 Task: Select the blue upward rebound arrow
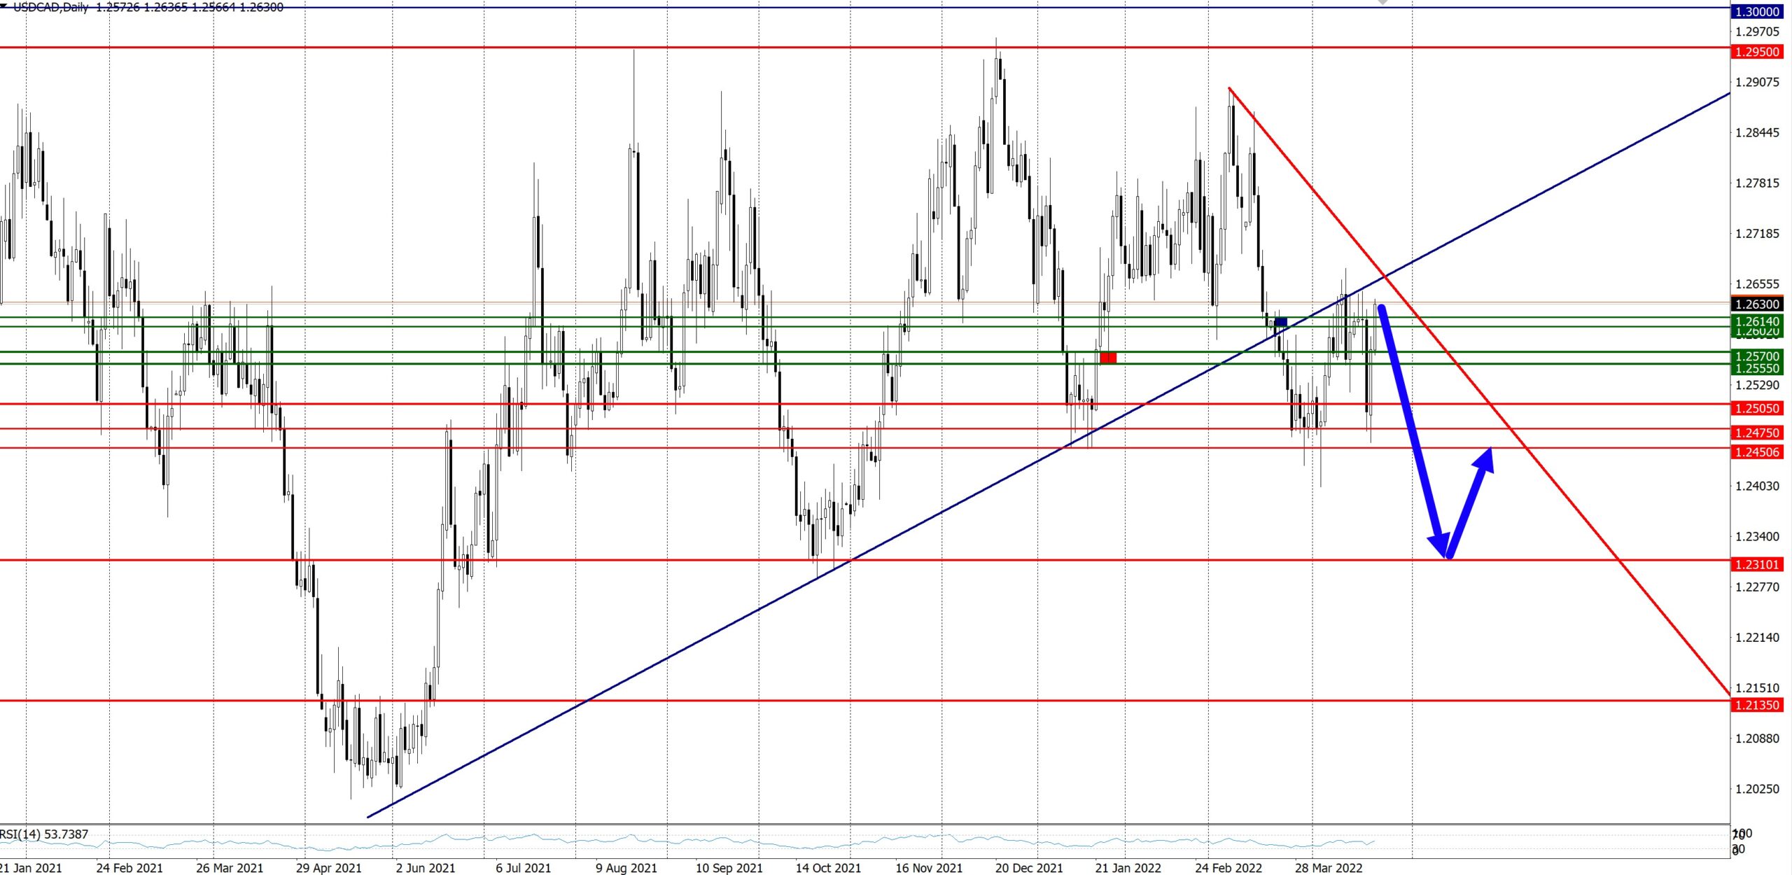point(1472,499)
